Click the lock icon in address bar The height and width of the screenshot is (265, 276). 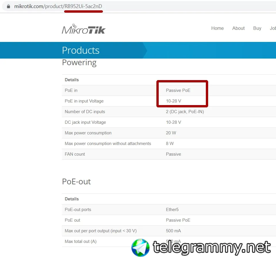[x=8, y=6]
